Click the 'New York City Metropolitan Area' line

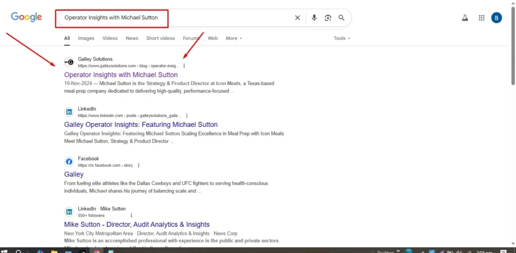98,233
